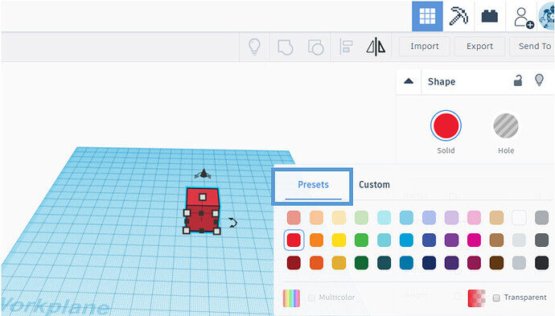Enable the Transparent checkbox
This screenshot has height=316, width=555.
click(x=496, y=298)
